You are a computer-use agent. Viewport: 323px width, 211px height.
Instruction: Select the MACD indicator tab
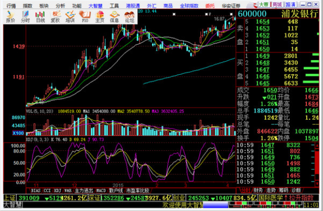point(101,190)
